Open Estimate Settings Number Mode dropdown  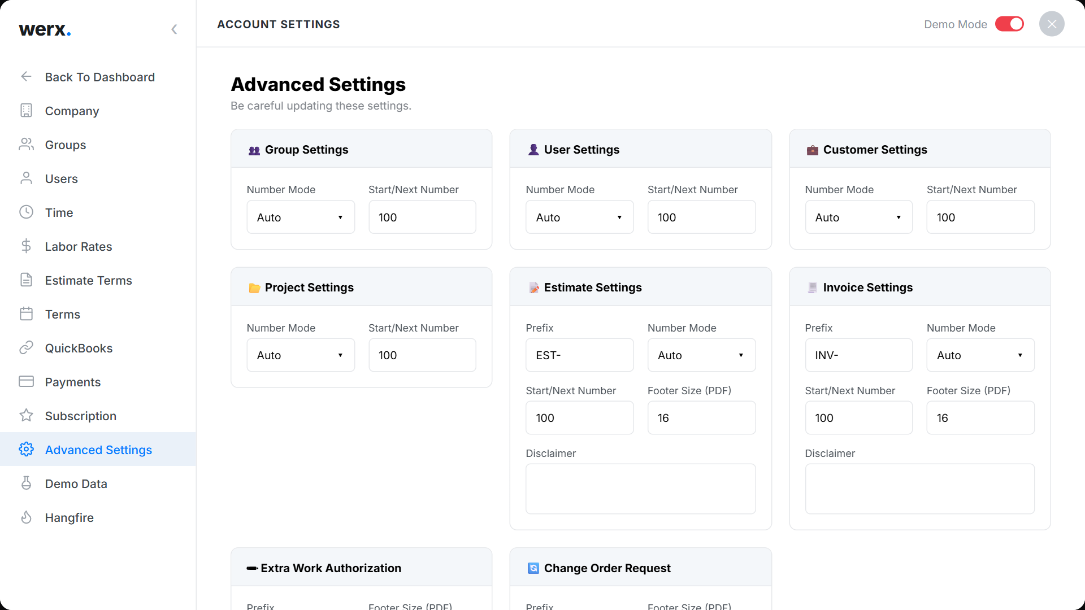(x=701, y=355)
